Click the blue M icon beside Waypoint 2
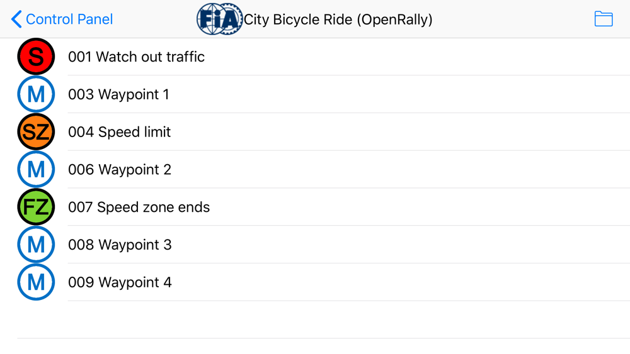This screenshot has height=354, width=630. tap(36, 170)
